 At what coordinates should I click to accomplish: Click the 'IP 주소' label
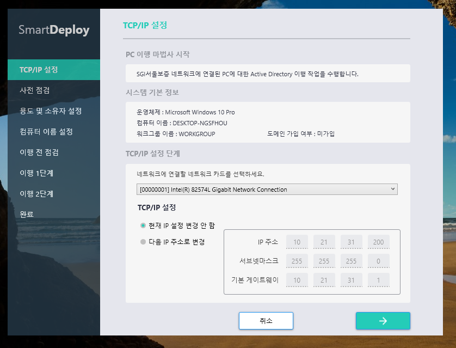(x=268, y=242)
